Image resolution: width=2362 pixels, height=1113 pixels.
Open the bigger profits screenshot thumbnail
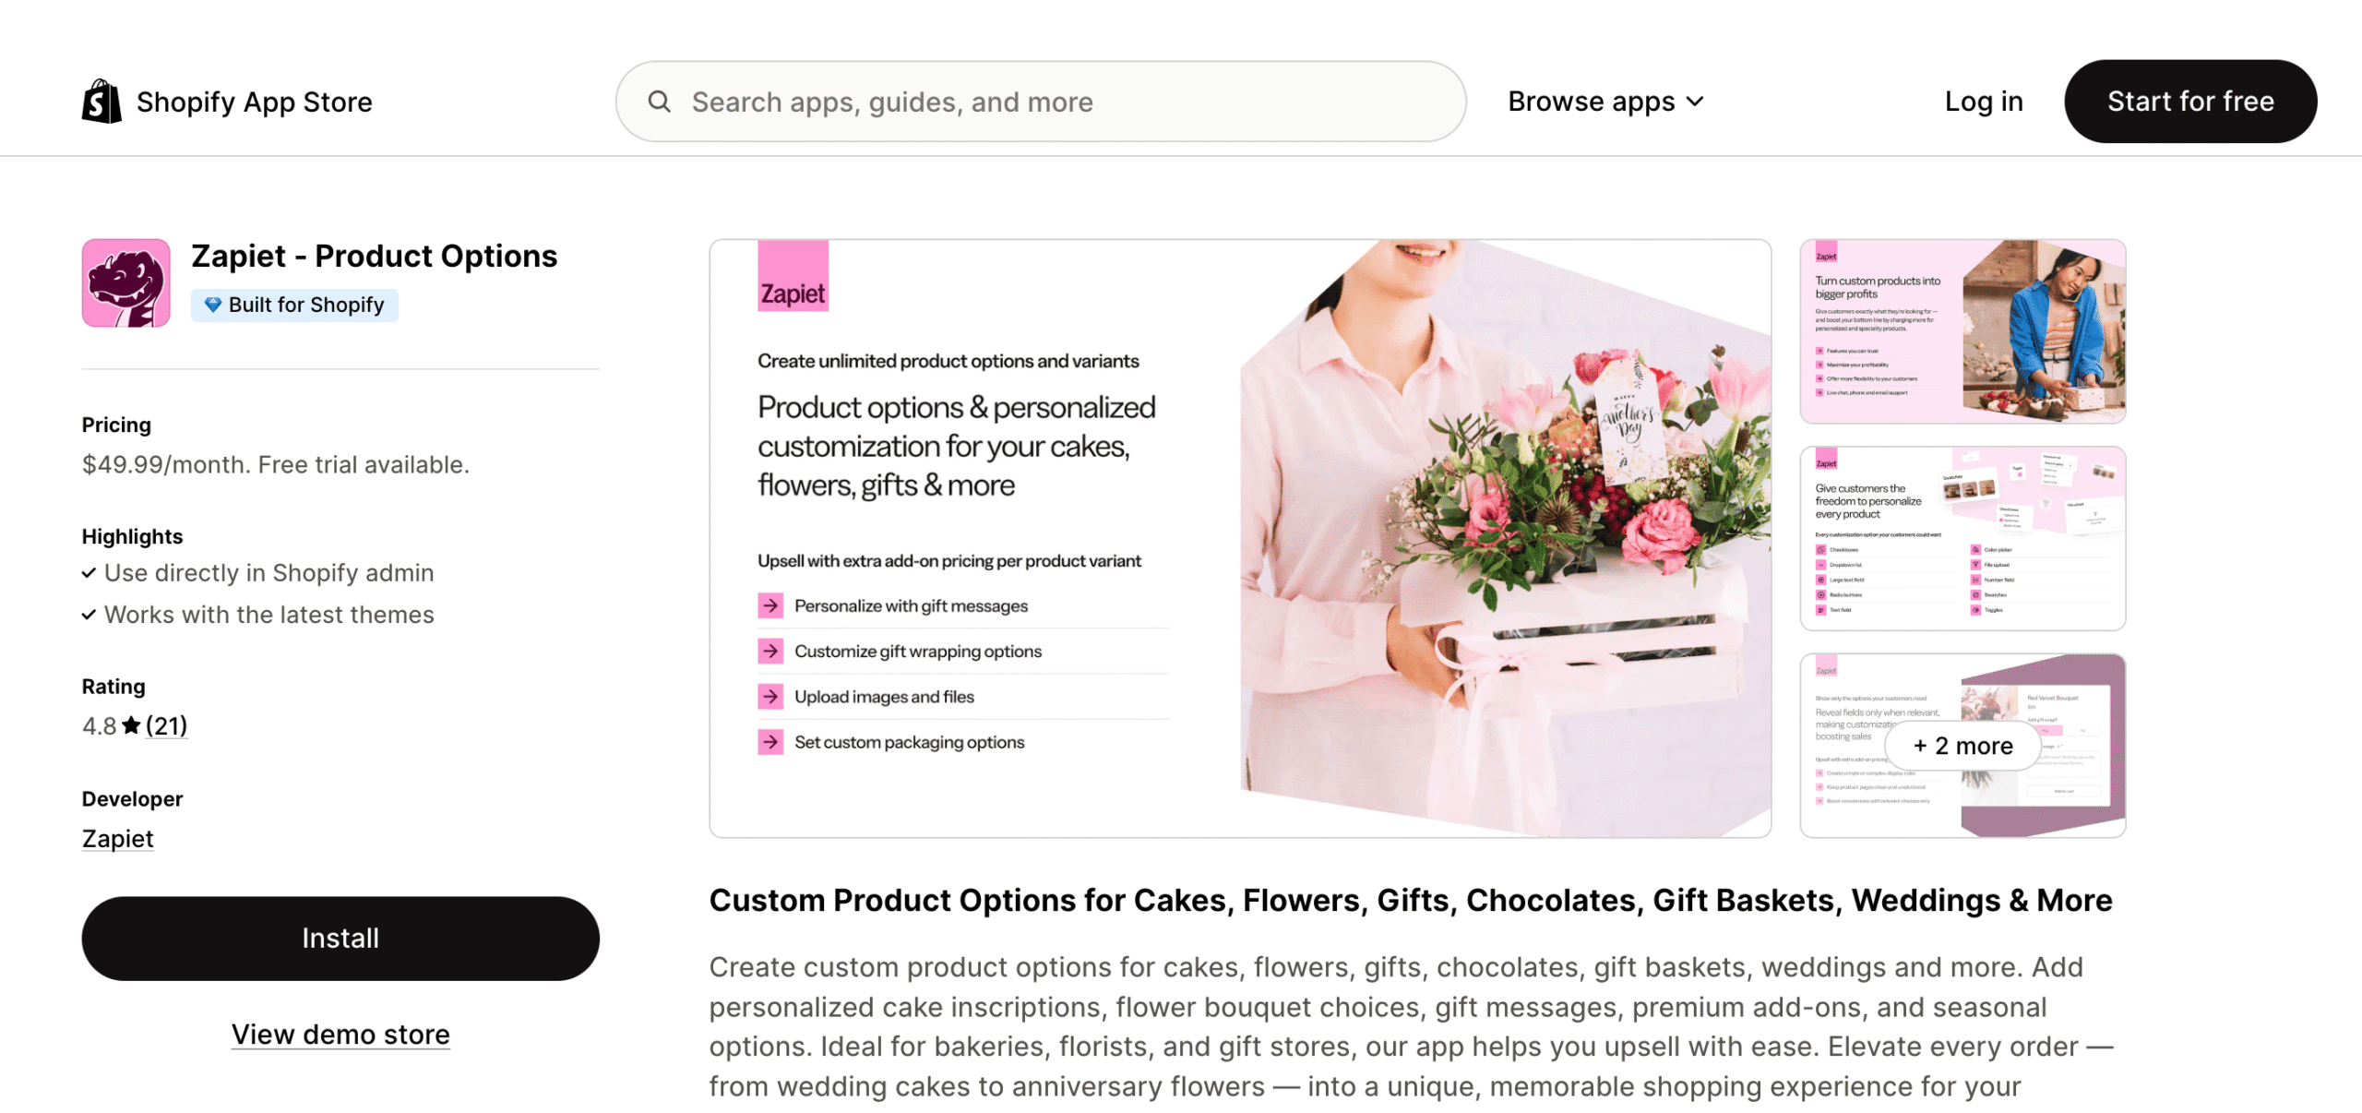coord(1962,331)
